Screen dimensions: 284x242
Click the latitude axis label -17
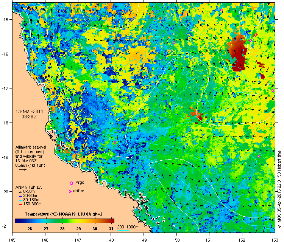coord(5,88)
